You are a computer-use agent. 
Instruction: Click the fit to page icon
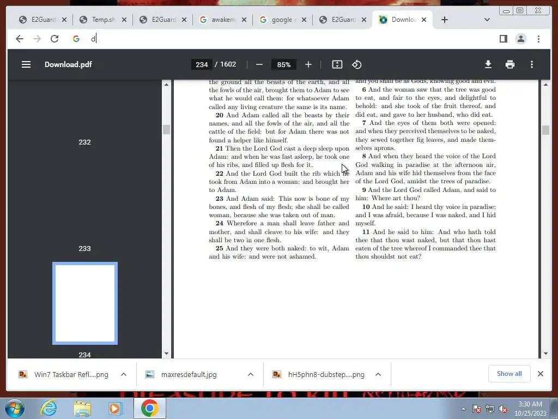(337, 64)
